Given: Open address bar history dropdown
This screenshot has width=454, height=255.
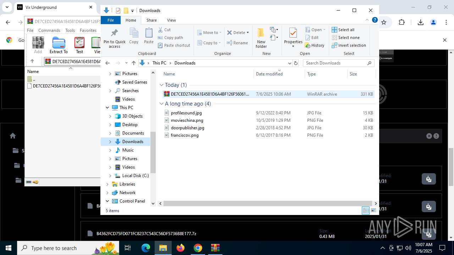Looking at the screenshot, I should 289,63.
